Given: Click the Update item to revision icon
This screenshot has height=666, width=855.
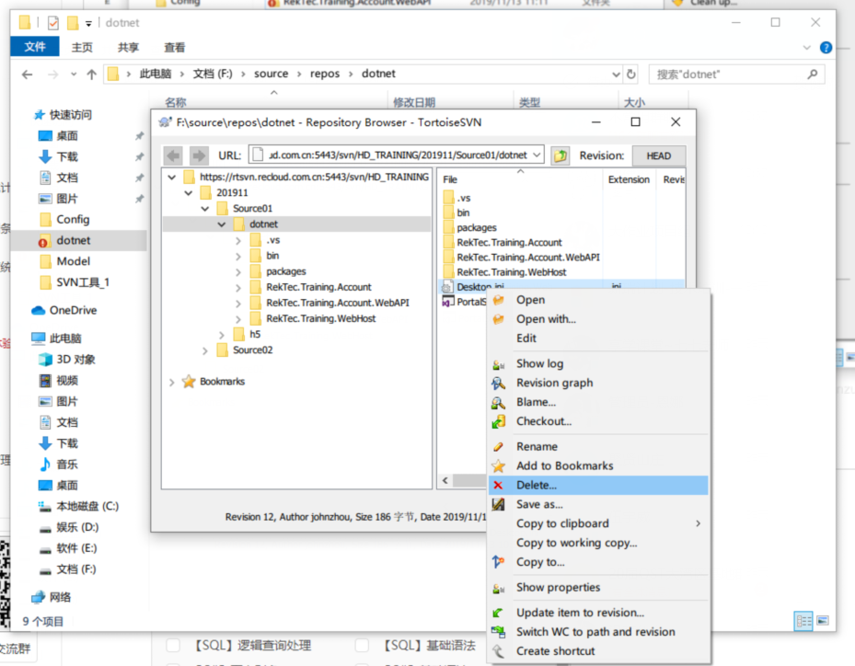Looking at the screenshot, I should point(499,614).
